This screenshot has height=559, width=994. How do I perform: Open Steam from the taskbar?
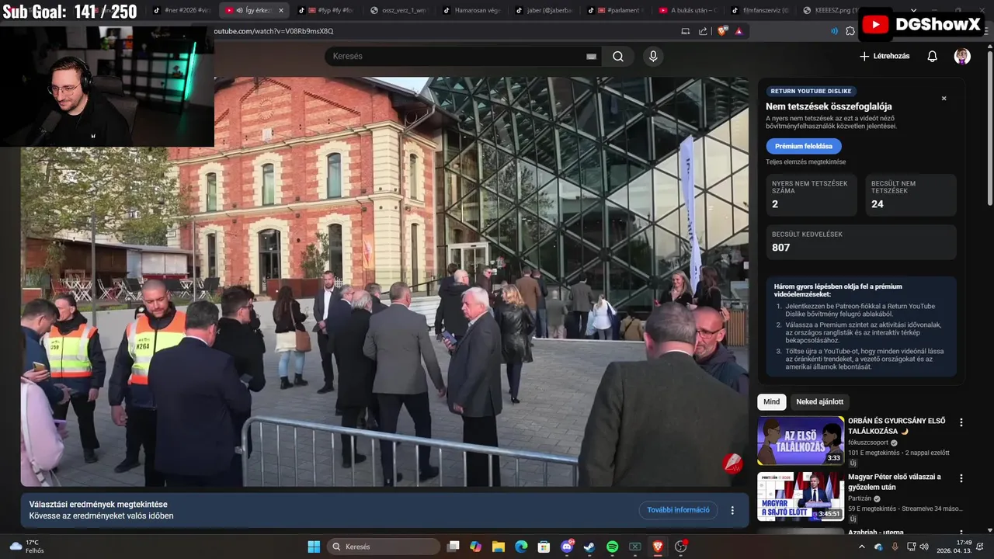589,547
